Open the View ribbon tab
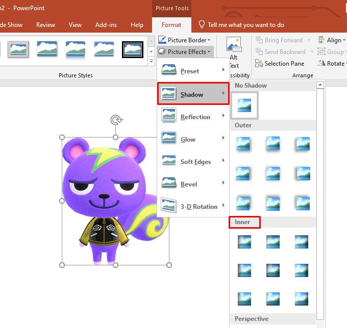Screen dimensions: 347x328 (75, 25)
